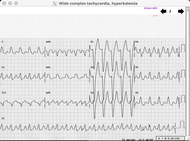
Task: Click the left black arrow for previous tracing
Action: (x=163, y=11)
